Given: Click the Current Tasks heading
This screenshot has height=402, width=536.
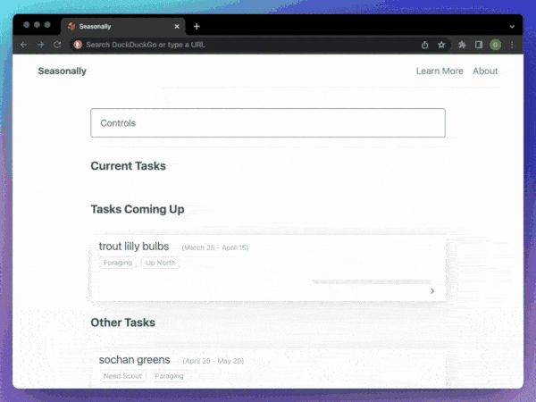Looking at the screenshot, I should 128,166.
